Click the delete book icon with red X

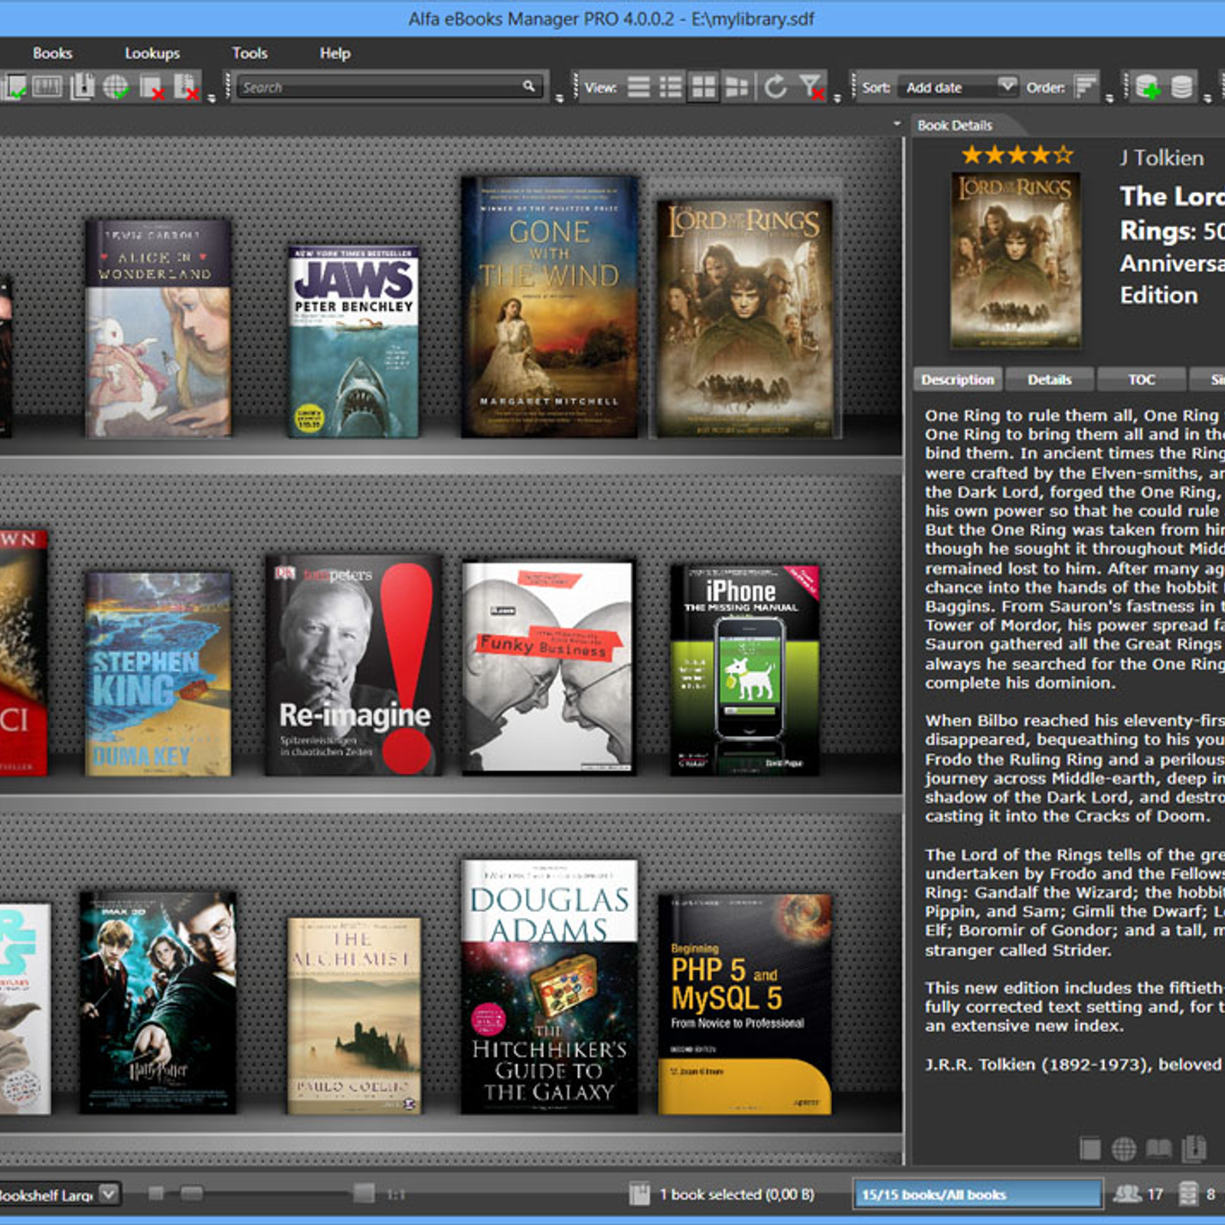[152, 87]
